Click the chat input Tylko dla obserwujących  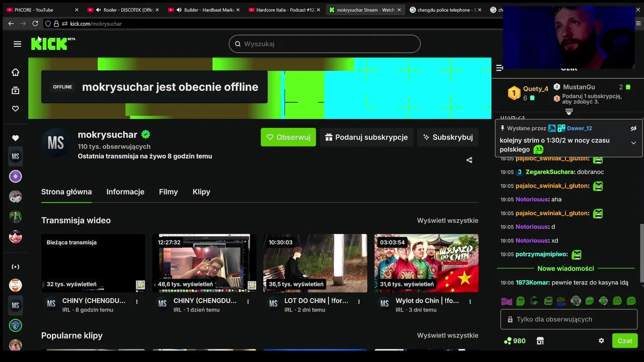click(569, 319)
